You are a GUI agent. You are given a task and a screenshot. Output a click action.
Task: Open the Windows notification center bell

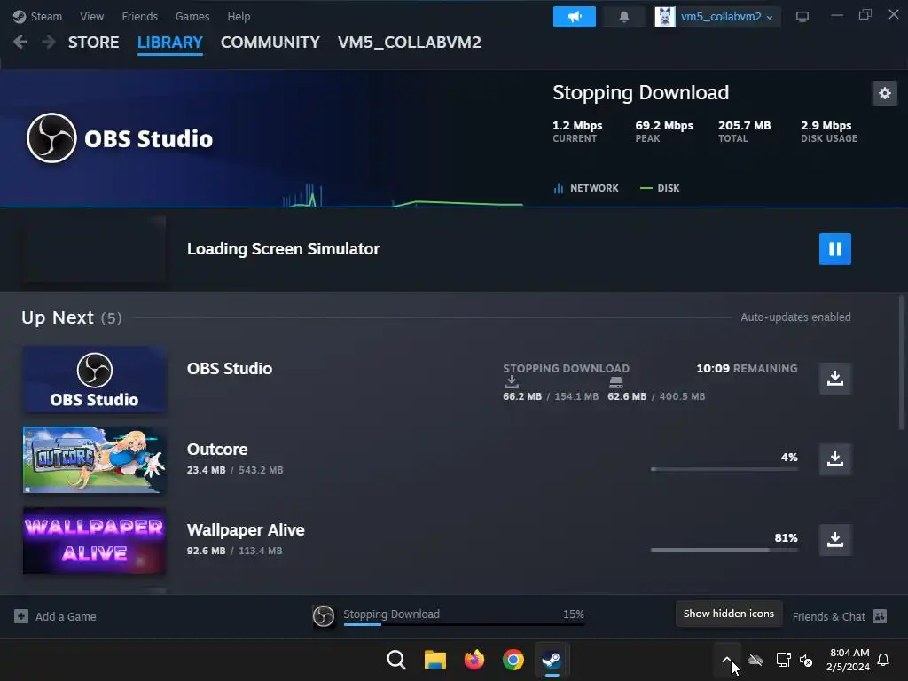(x=884, y=660)
